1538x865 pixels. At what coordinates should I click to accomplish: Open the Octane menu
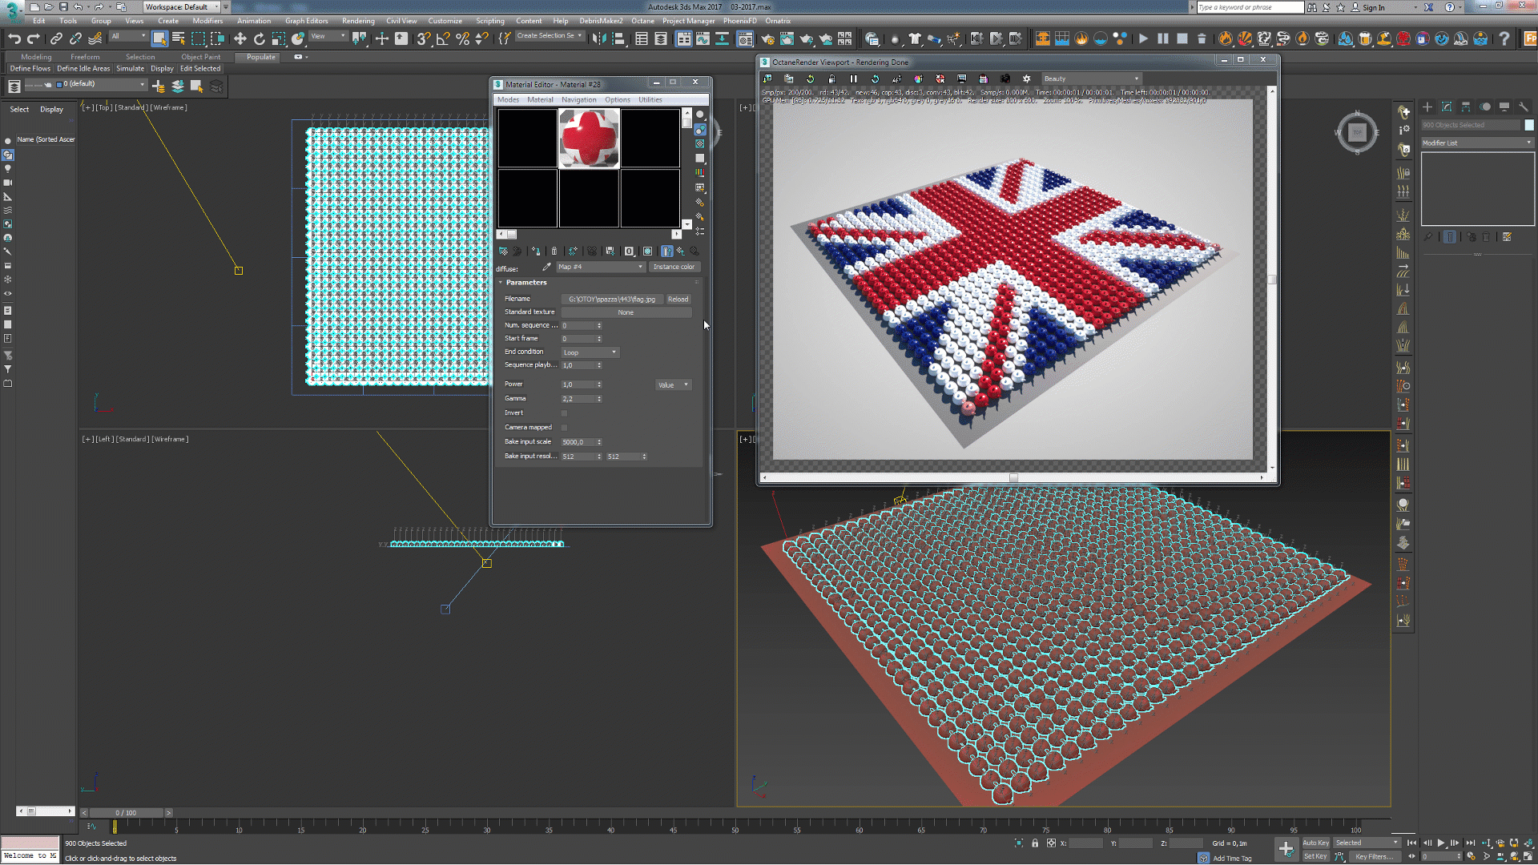click(642, 21)
